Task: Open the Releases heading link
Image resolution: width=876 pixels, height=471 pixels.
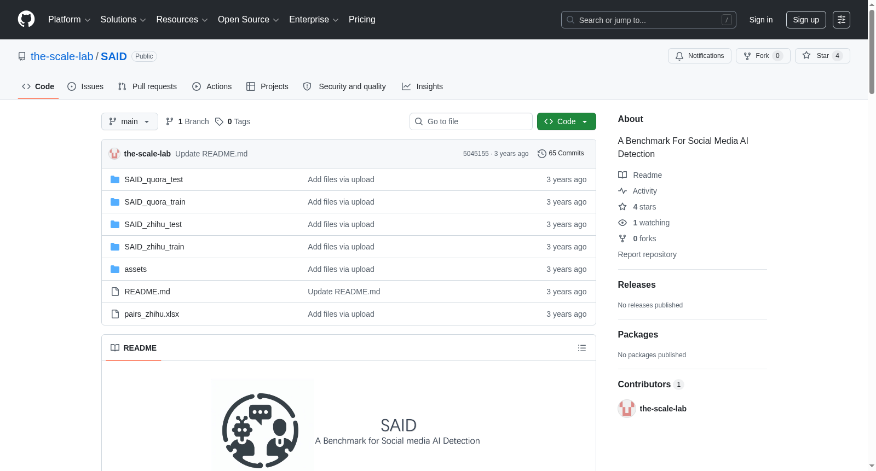Action: click(637, 285)
